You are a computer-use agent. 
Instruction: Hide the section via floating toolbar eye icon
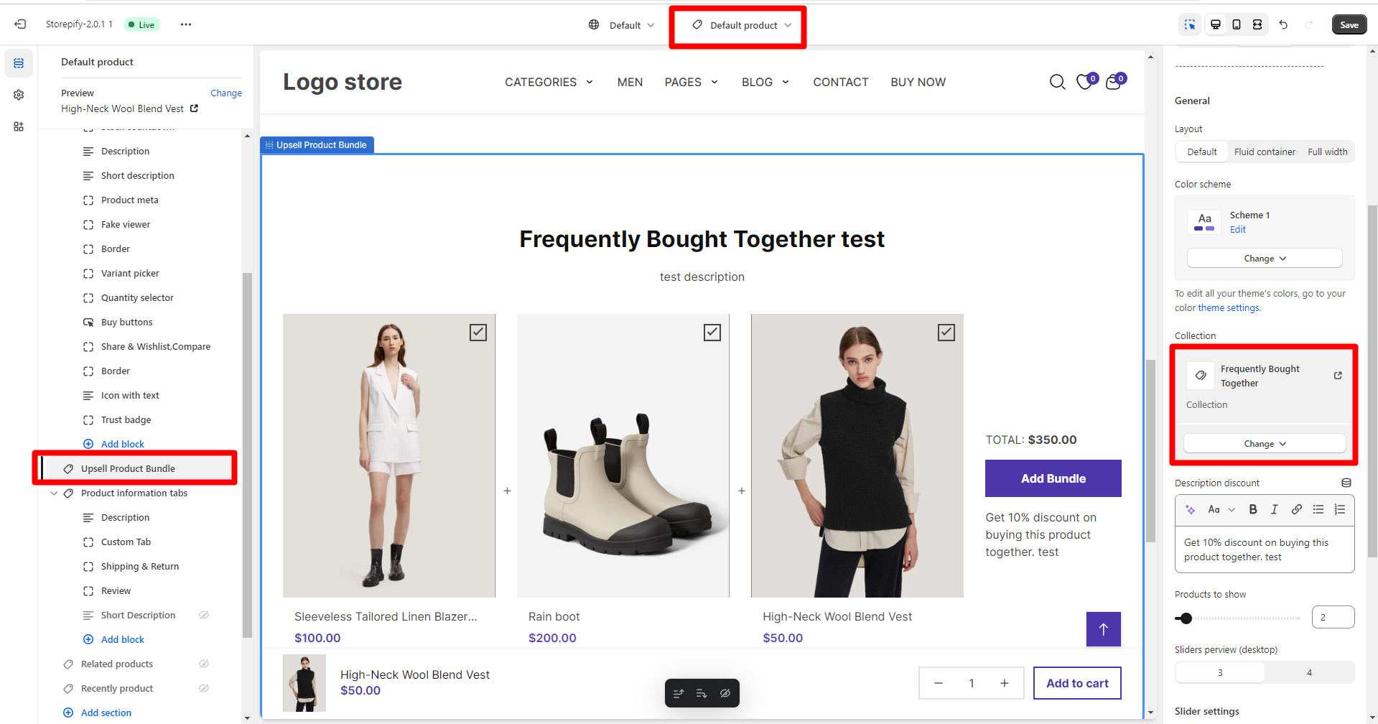point(725,693)
